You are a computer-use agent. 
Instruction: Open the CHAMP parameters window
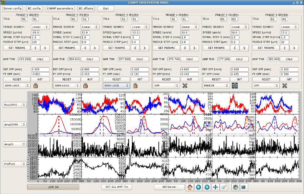point(60,9)
